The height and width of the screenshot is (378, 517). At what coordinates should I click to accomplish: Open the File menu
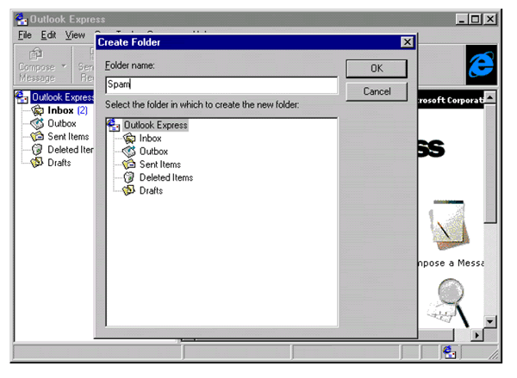pyautogui.click(x=24, y=34)
